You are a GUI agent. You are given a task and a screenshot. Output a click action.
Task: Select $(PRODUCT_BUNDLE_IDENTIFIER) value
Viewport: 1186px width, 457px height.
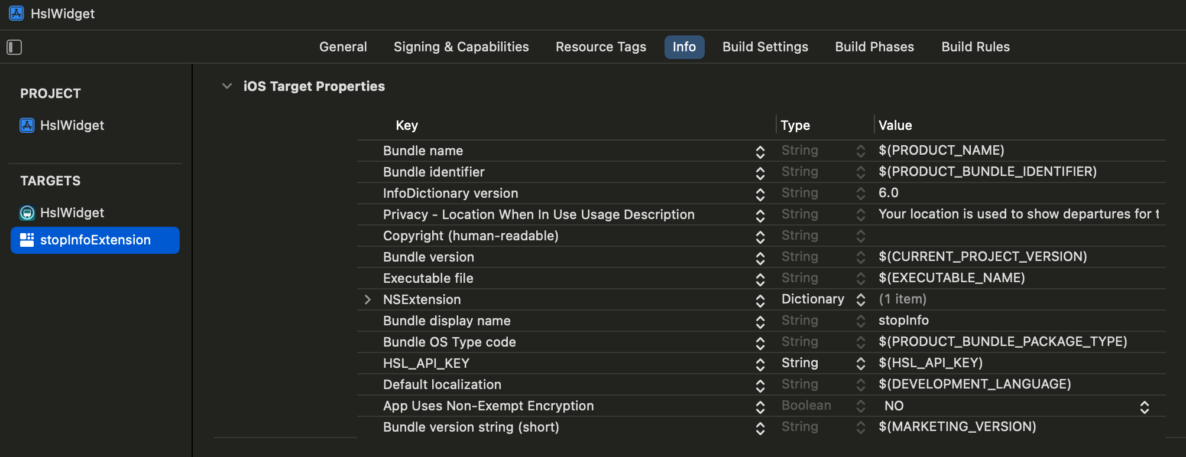click(987, 172)
